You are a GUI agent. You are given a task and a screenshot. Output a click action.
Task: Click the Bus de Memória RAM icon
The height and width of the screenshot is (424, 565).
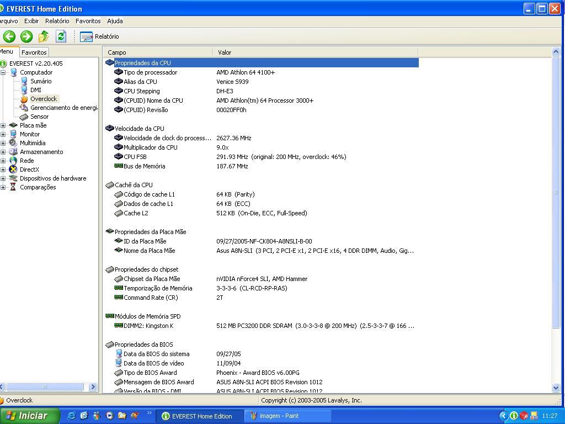point(119,166)
